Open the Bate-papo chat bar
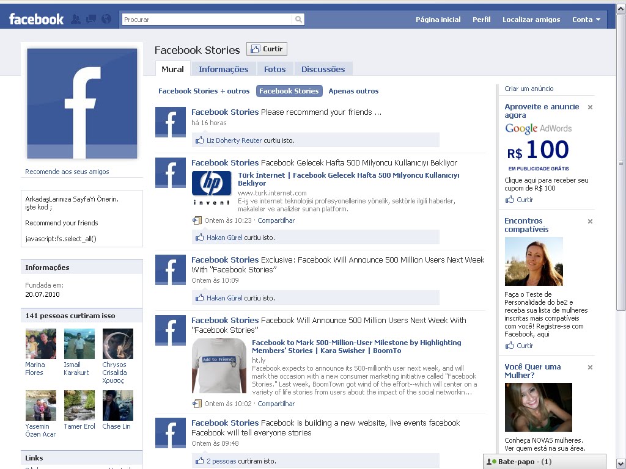This screenshot has height=469, width=626. click(x=545, y=462)
